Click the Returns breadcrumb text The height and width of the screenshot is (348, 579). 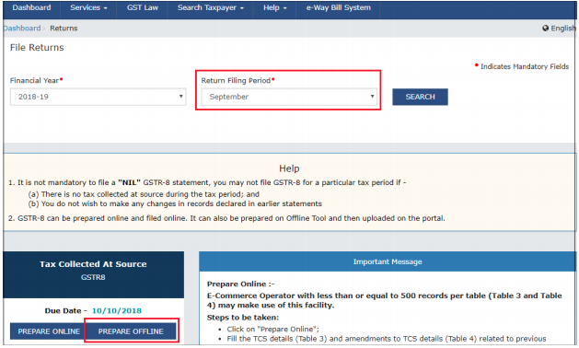[64, 29]
